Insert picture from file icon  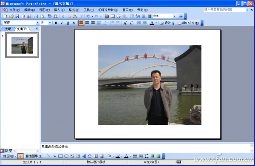click(102, 156)
